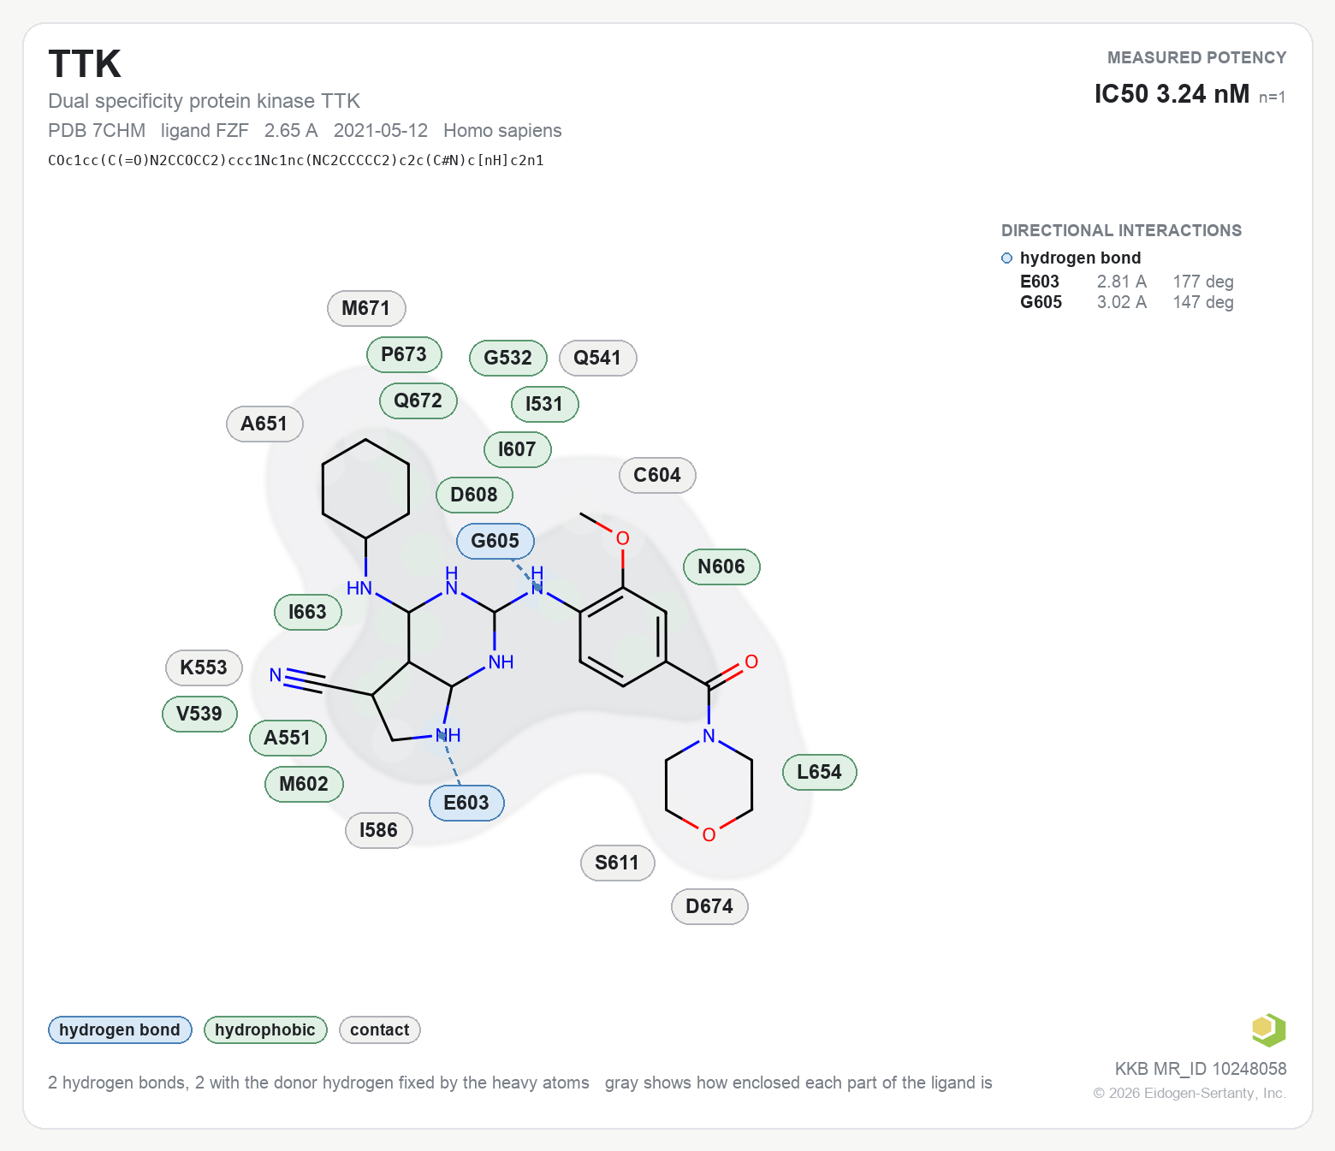Click residue label K553
Image resolution: width=1335 pixels, height=1151 pixels.
tap(204, 667)
